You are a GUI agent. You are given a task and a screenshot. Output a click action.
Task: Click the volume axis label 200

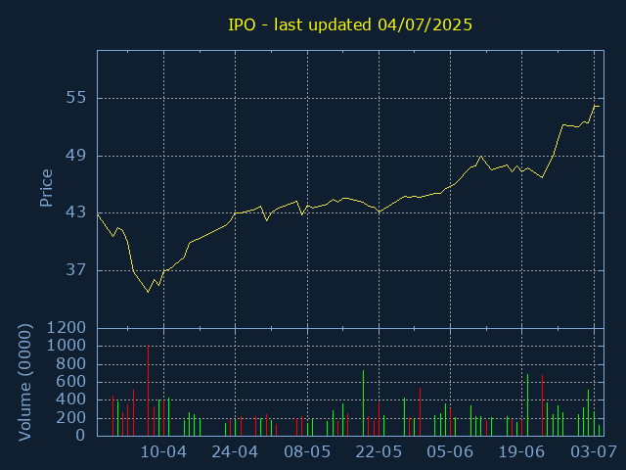click(x=71, y=418)
